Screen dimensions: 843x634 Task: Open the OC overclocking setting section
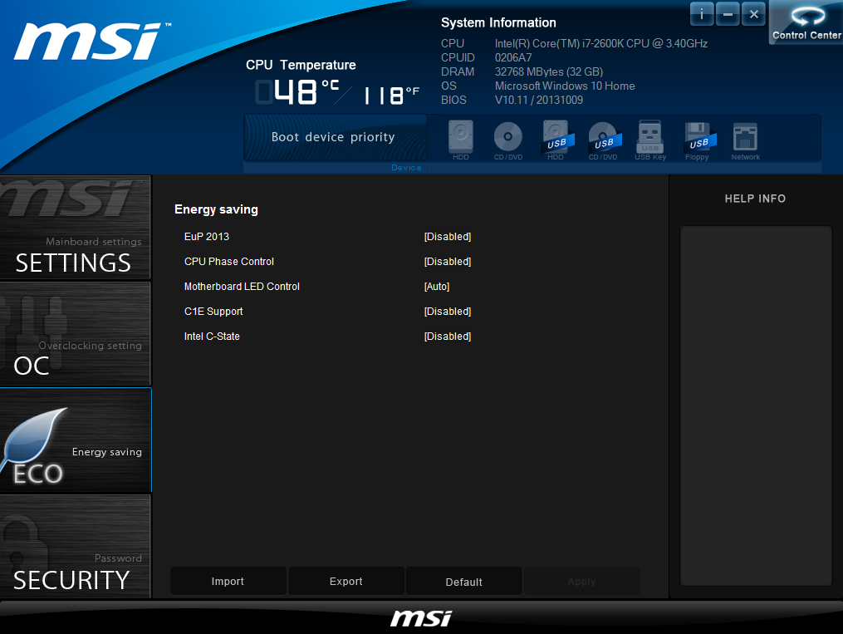click(x=76, y=333)
